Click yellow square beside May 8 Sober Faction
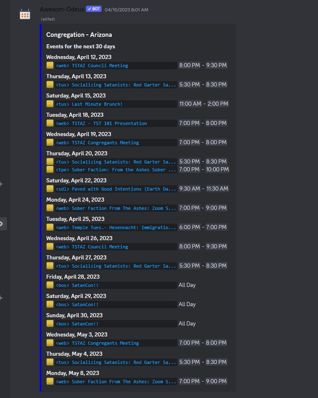Viewport: 318px width, 398px height. click(50, 381)
